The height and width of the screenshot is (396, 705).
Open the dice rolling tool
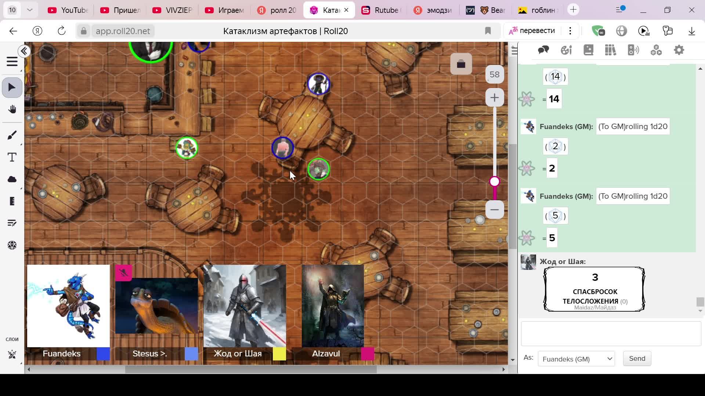12,245
